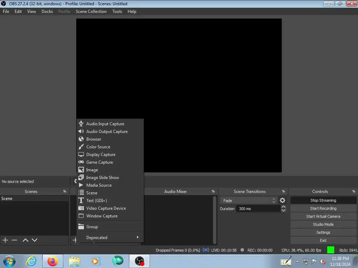Viewport: 358px width, 268px height.
Task: Open Windows Media Player from the taskbar
Action: tap(95, 261)
